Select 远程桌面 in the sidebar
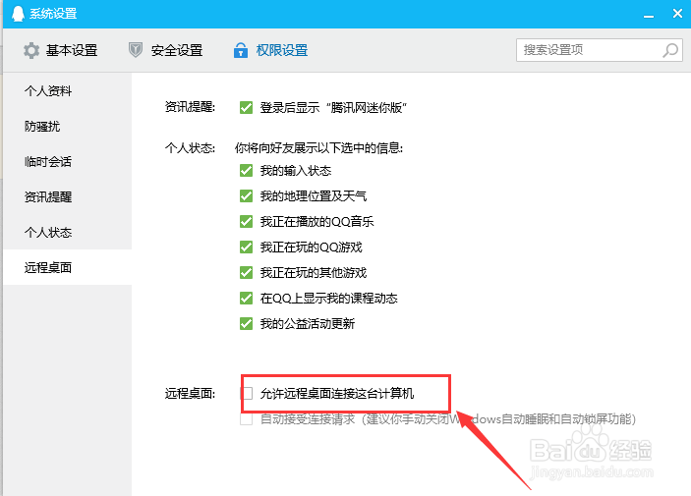Image resolution: width=691 pixels, height=496 pixels. 68,267
